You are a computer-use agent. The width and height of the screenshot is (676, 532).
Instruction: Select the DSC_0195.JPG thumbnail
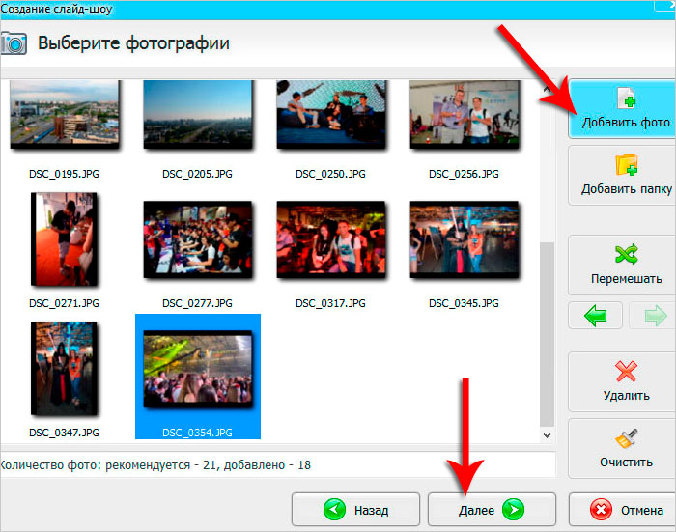[x=65, y=115]
